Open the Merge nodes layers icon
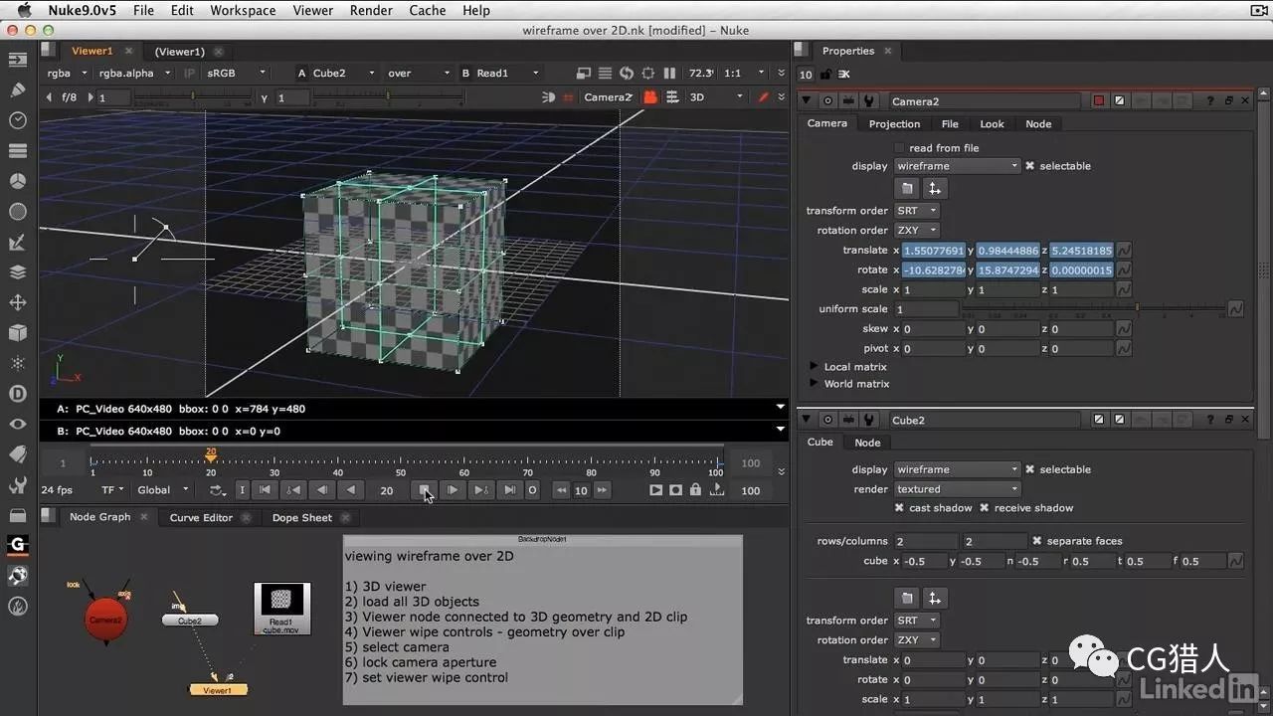Viewport: 1273px width, 716px height. pyautogui.click(x=17, y=271)
